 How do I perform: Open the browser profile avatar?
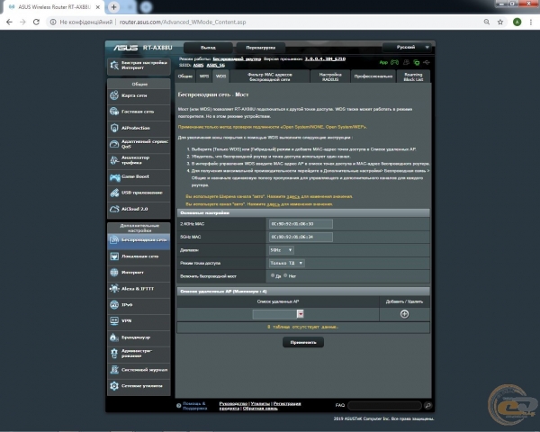pyautogui.click(x=517, y=22)
